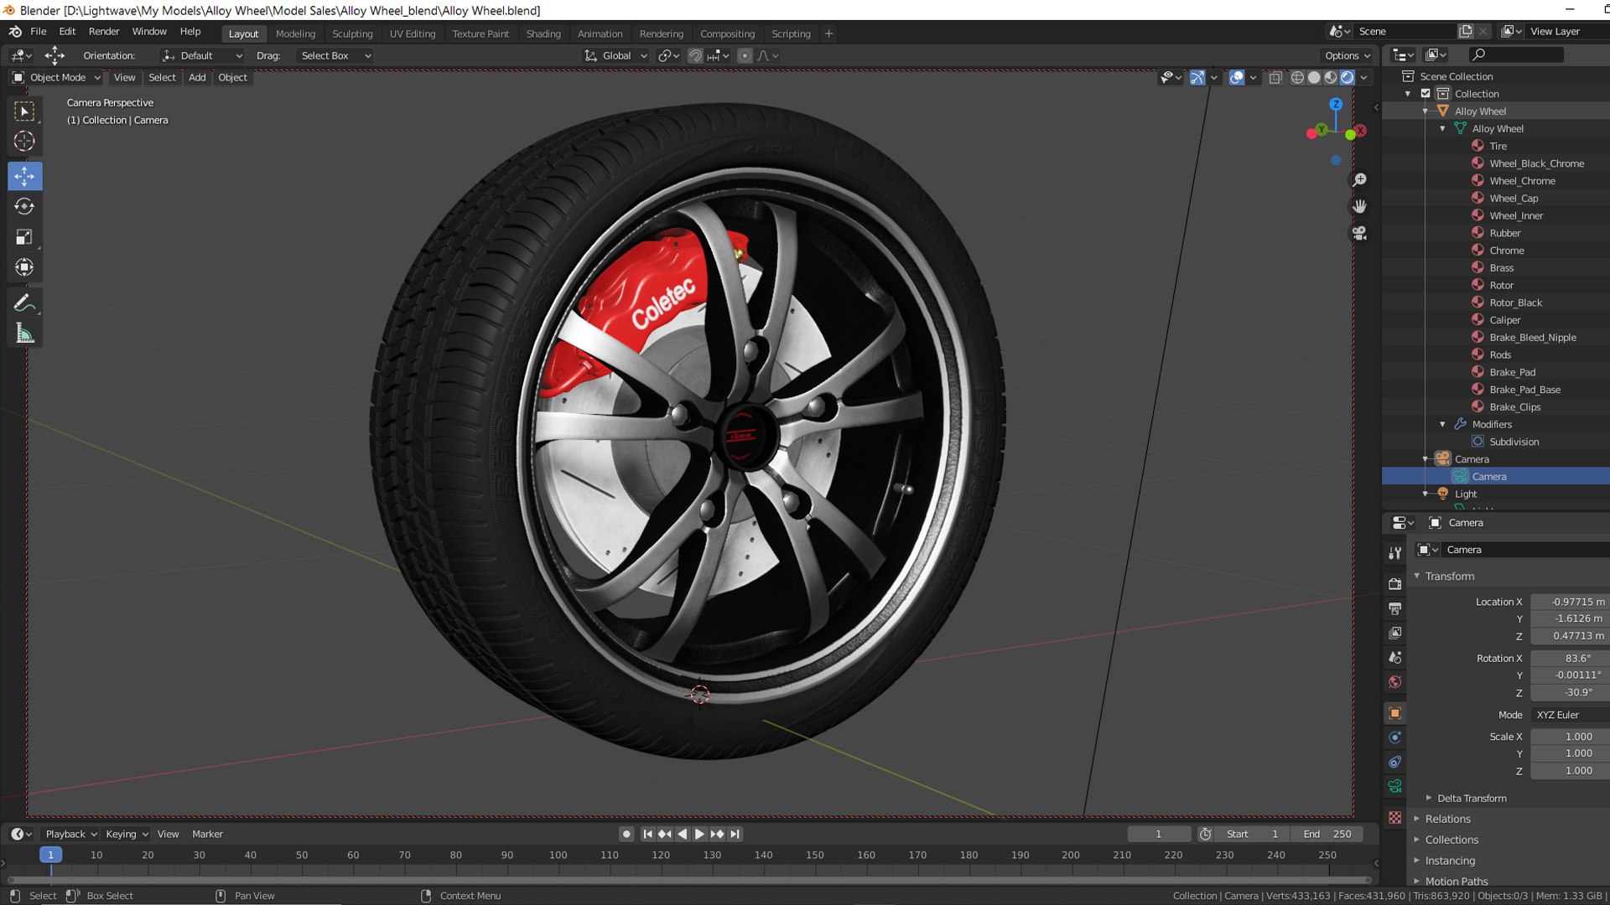Expand the Relations panel
The image size is (1610, 905).
point(1447,820)
